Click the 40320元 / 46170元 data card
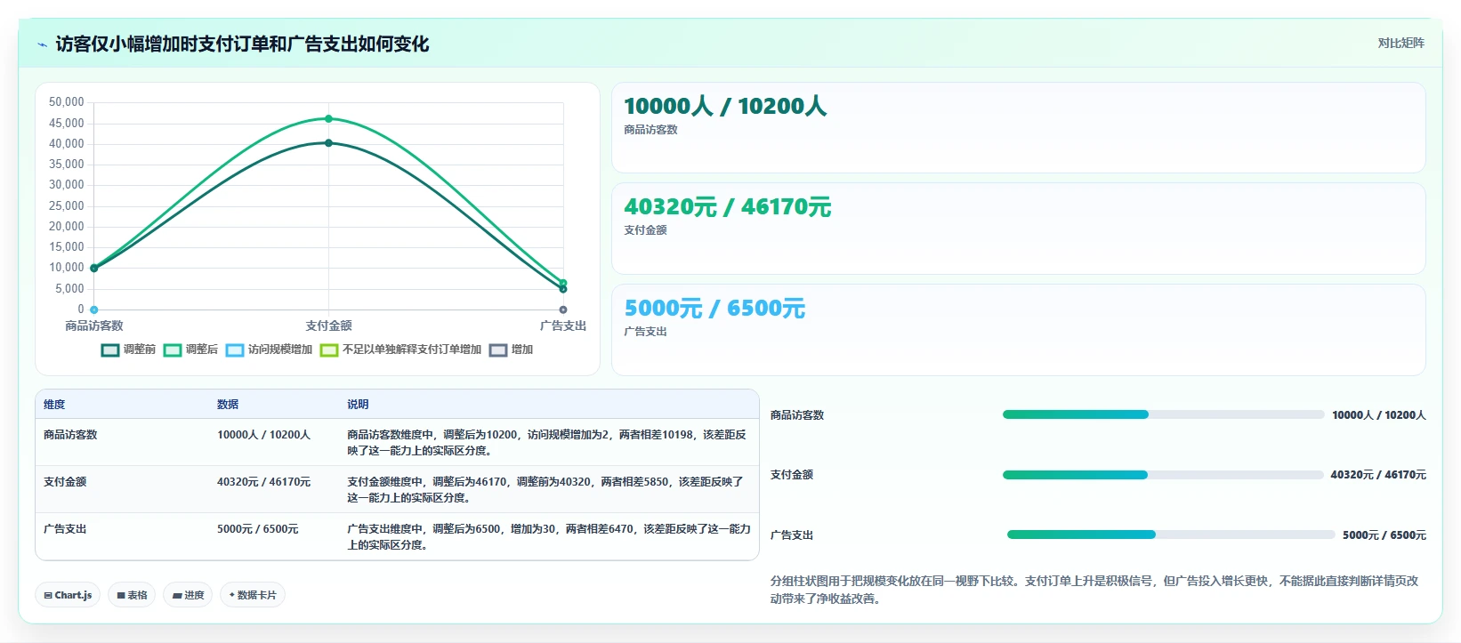The image size is (1461, 643). [x=1018, y=229]
